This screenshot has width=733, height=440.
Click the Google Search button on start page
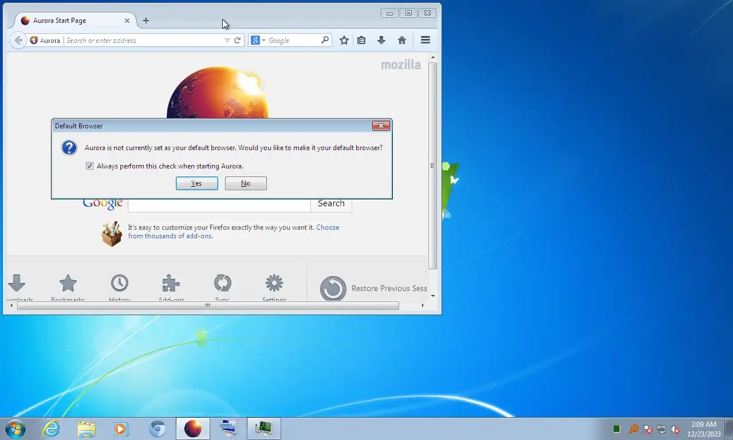[331, 203]
